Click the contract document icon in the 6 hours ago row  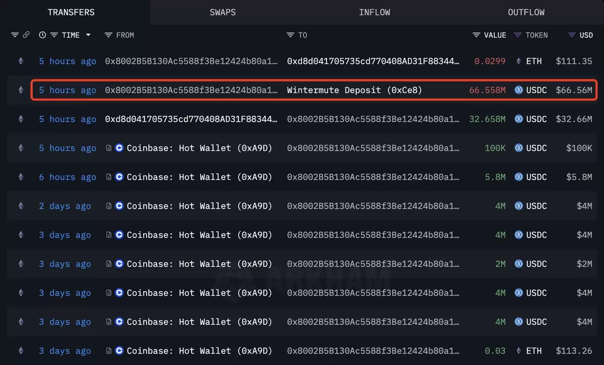(x=109, y=177)
